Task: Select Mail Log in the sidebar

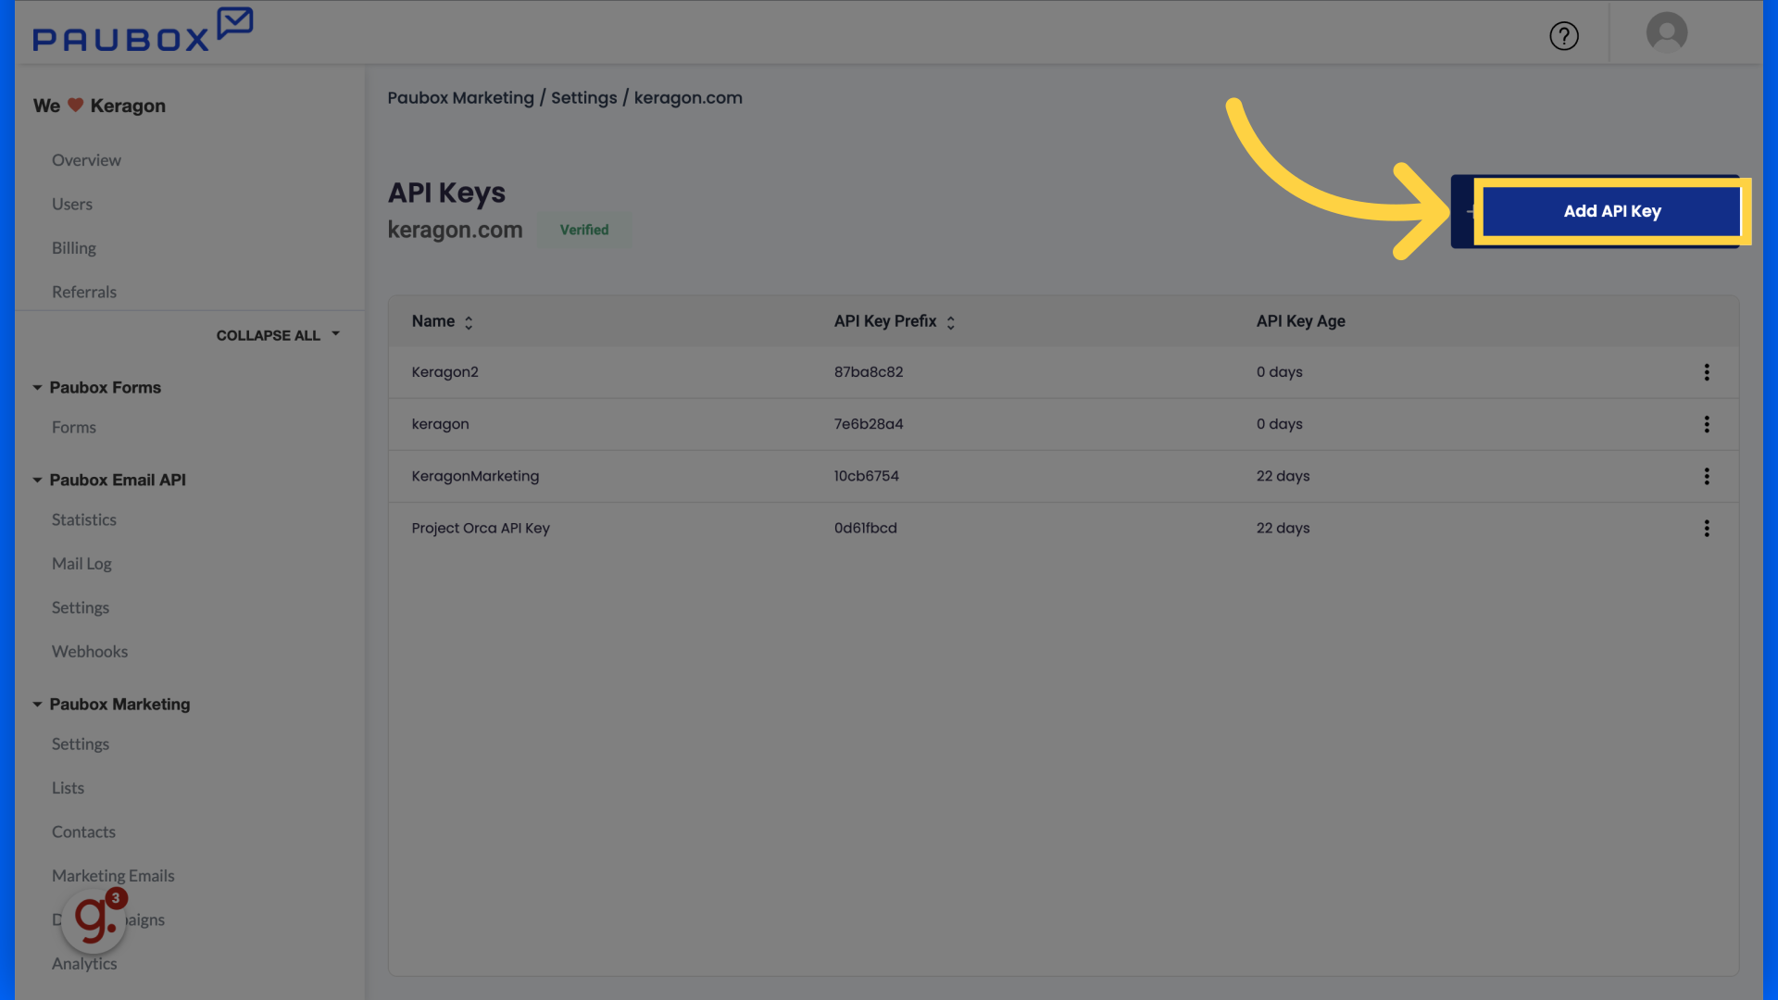Action: click(81, 563)
